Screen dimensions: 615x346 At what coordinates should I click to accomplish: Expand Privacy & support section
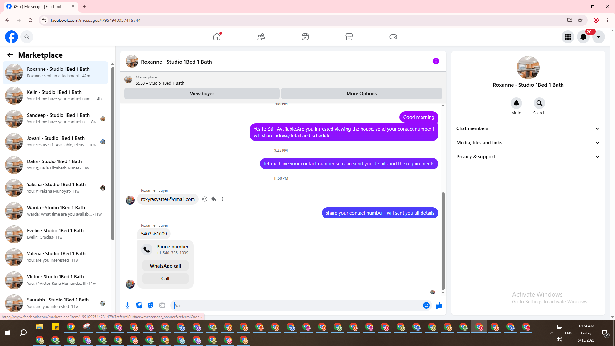[528, 157]
